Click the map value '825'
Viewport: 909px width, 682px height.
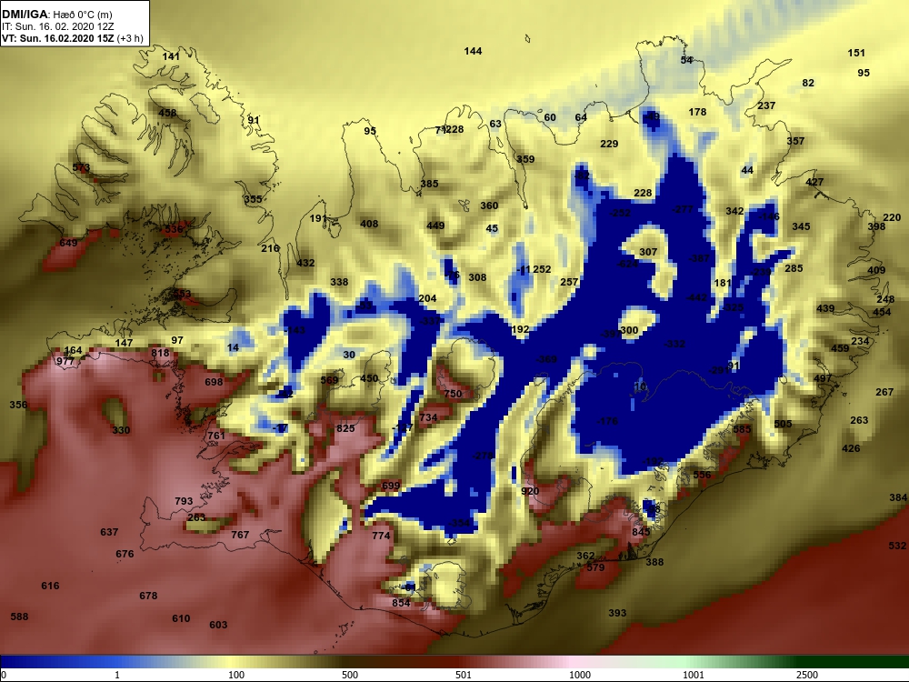345,428
